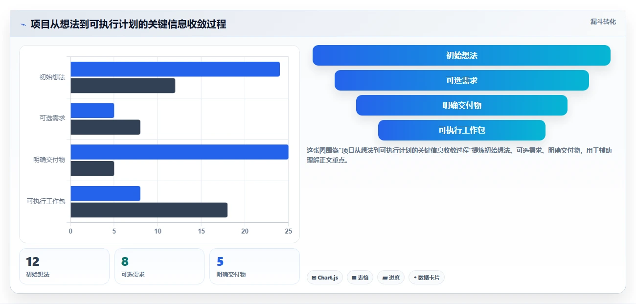Click the blue bar for 明确交付物

(x=180, y=152)
